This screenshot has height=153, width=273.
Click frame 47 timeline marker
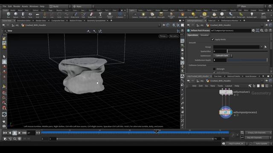pos(157,131)
